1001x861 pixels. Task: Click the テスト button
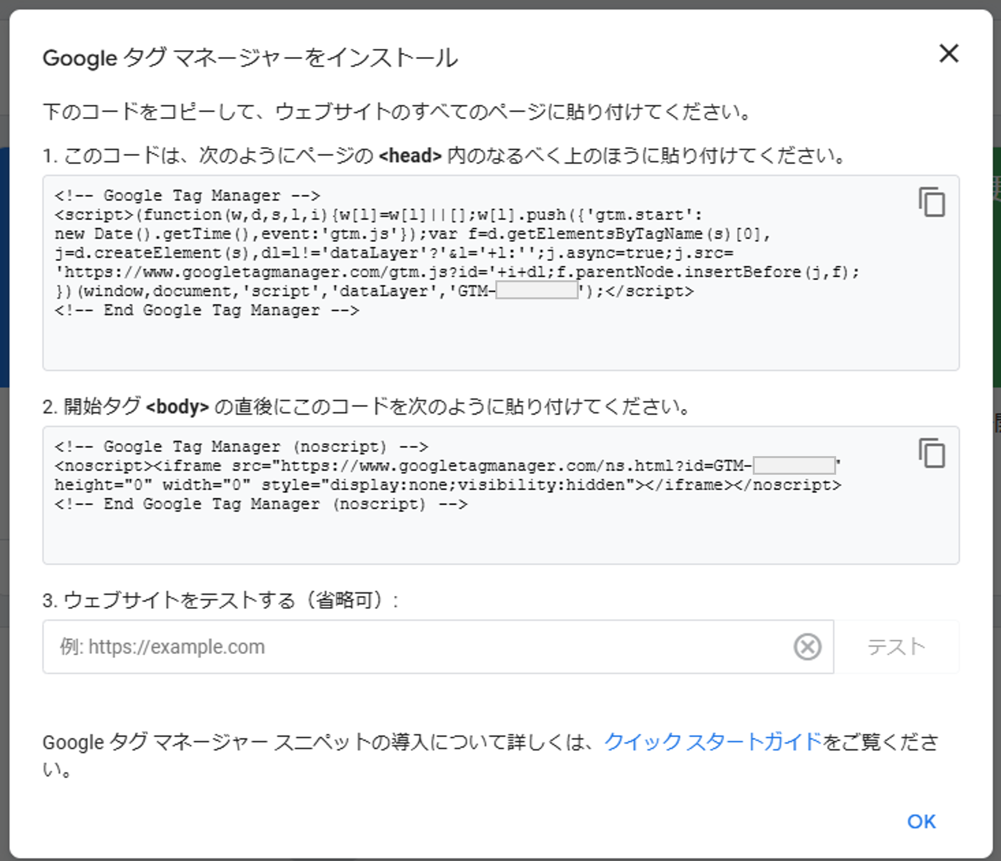896,647
